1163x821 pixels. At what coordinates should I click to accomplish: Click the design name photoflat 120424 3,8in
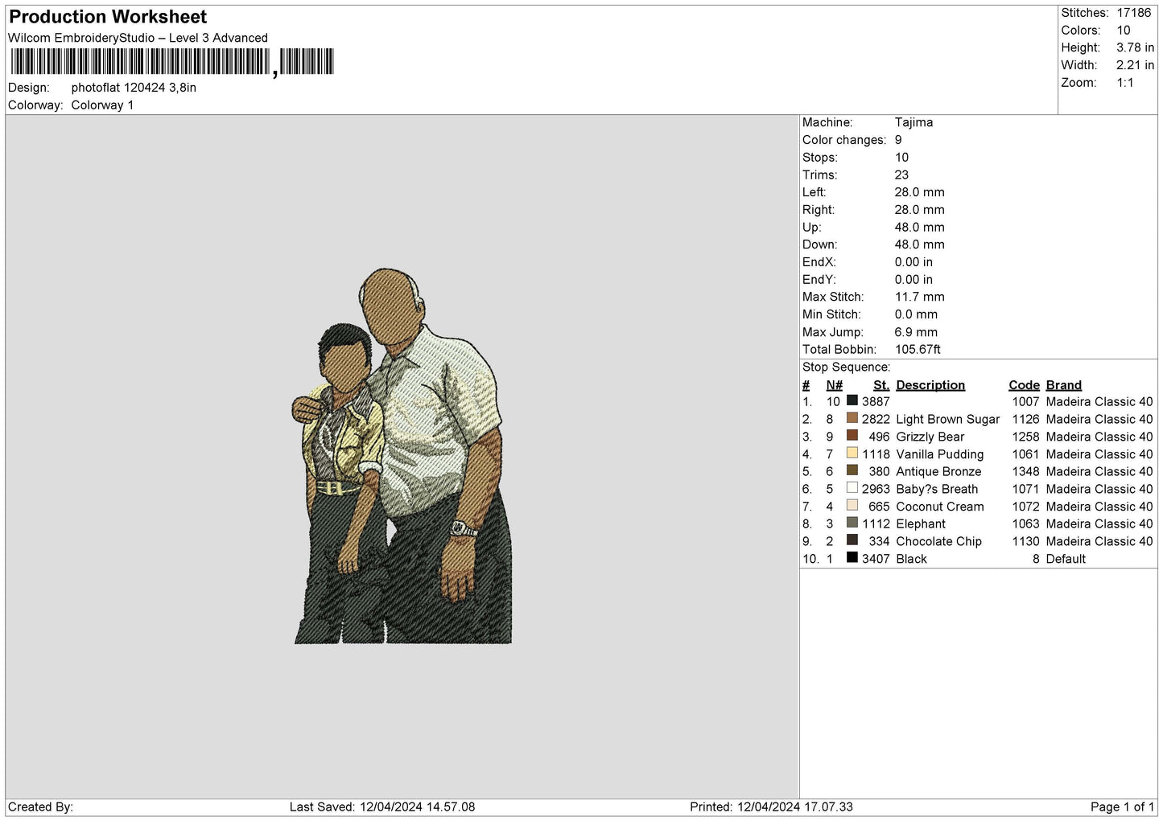[x=134, y=88]
